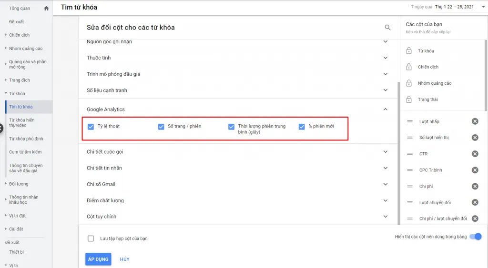Open Đề xuất in the sidebar
The height and width of the screenshot is (268, 488).
[17, 22]
